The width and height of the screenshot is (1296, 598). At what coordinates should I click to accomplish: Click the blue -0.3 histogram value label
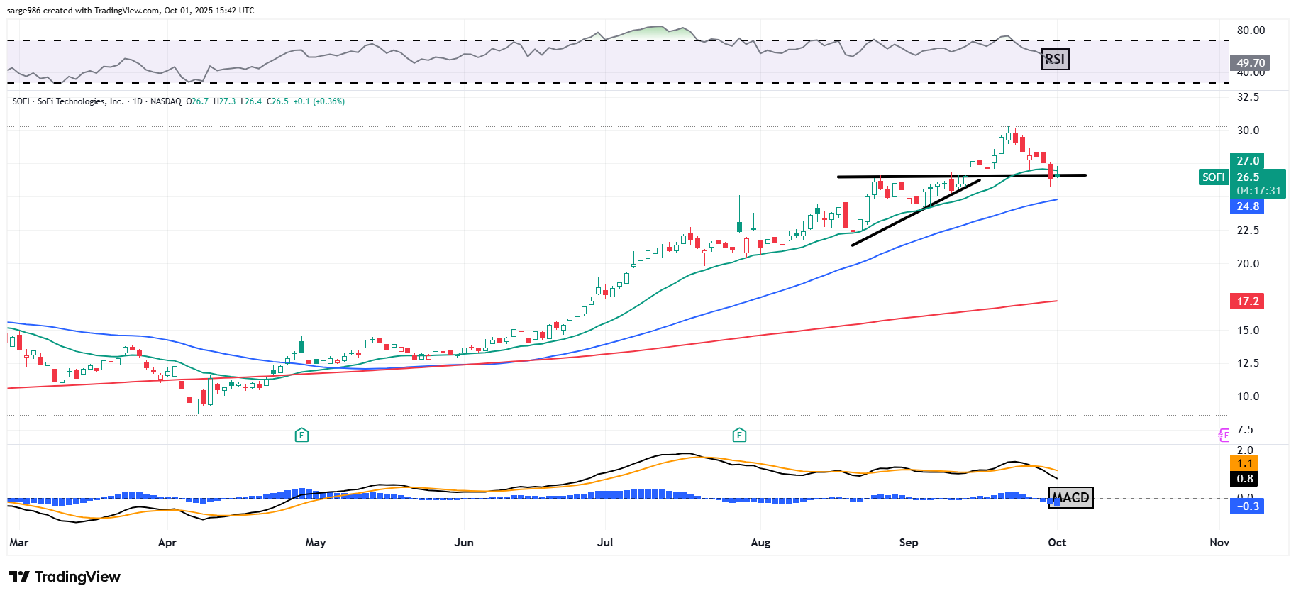(1247, 506)
